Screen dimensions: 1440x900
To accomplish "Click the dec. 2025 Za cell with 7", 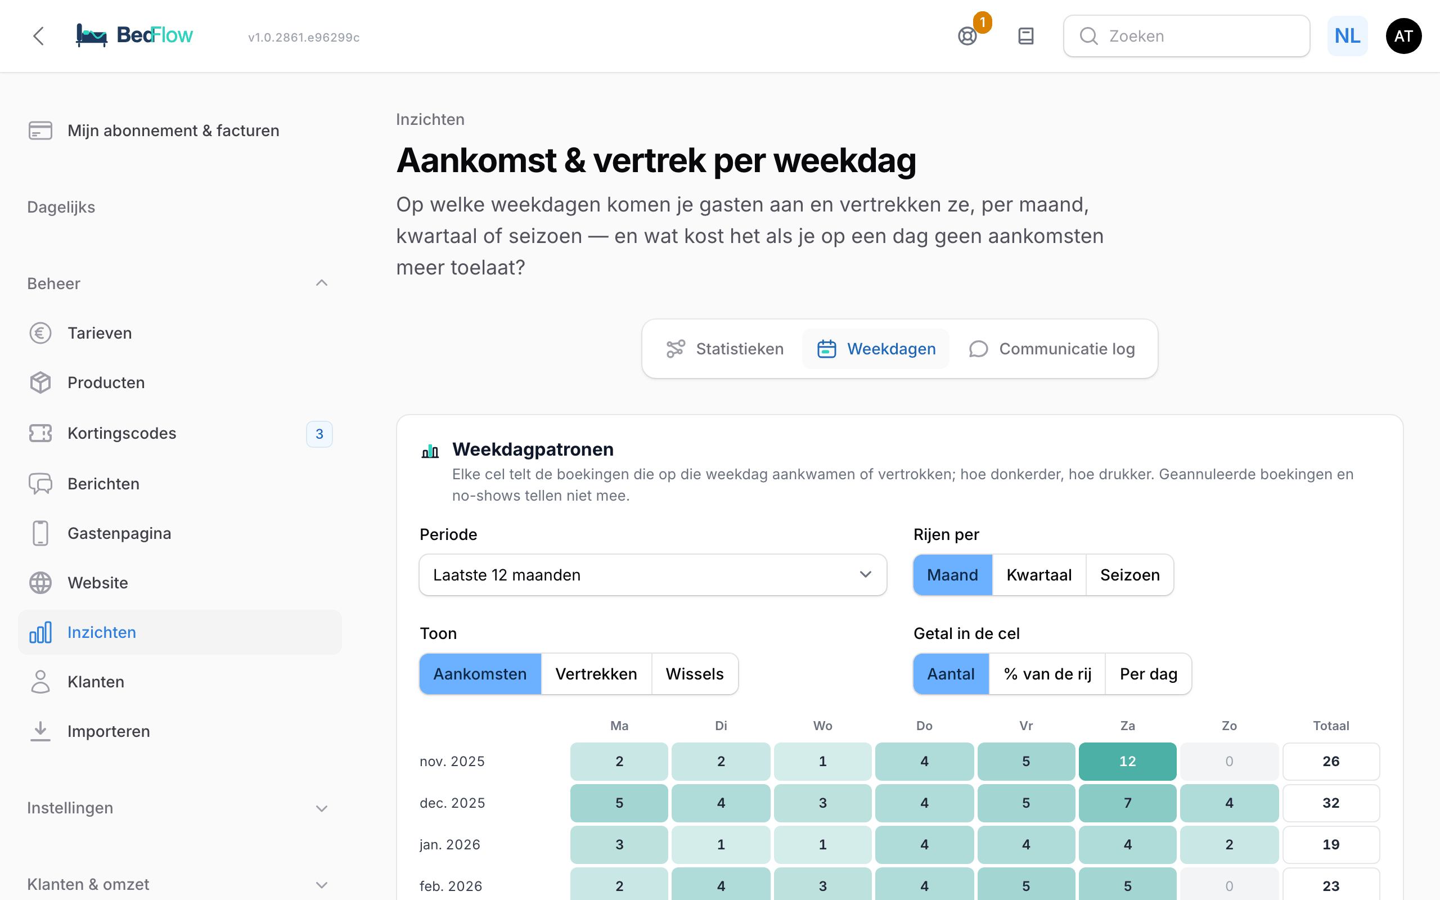I will 1128,803.
